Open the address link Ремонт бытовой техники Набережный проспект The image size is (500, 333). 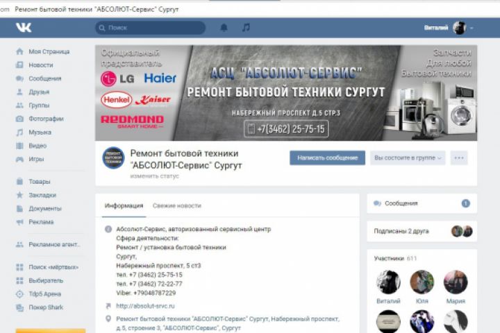click(228, 323)
